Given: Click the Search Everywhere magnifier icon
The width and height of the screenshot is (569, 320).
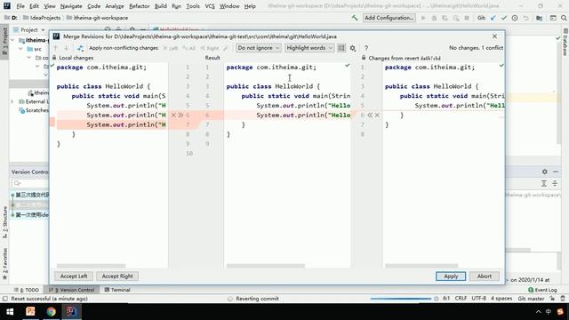Looking at the screenshot, I should pos(564,18).
